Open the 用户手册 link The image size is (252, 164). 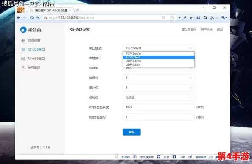click(207, 29)
